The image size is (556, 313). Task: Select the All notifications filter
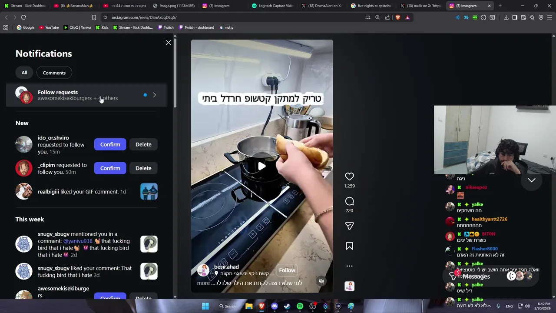pos(24,73)
